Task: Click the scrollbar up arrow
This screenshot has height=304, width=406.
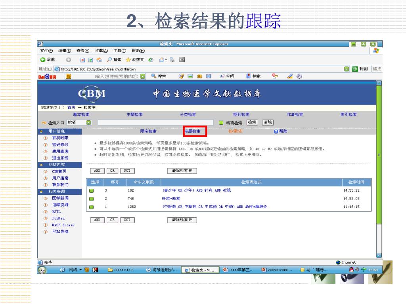Action: tap(379, 83)
